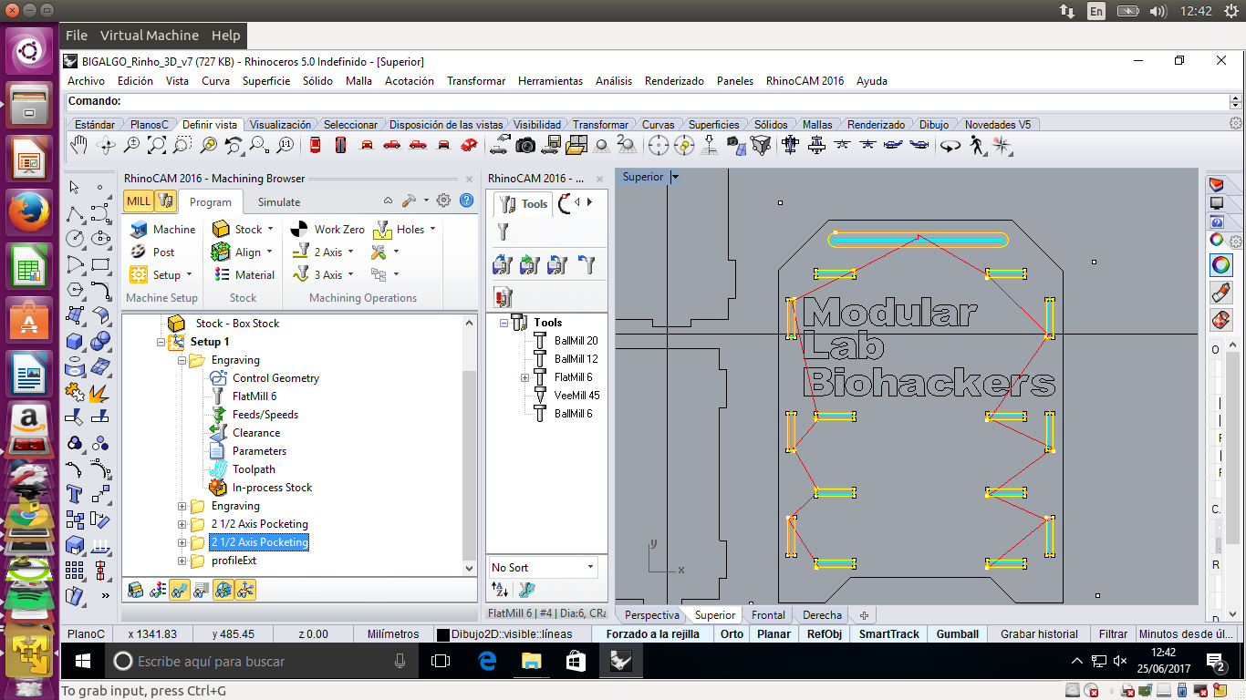The image size is (1246, 700).
Task: Click the Work Zero icon
Action: (x=300, y=230)
